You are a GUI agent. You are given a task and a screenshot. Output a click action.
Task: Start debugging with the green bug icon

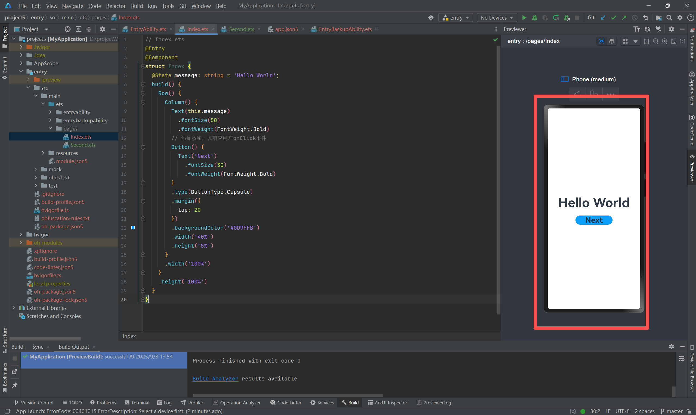[x=534, y=18]
